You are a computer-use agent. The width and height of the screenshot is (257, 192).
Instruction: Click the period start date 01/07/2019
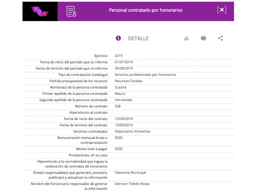point(124,62)
